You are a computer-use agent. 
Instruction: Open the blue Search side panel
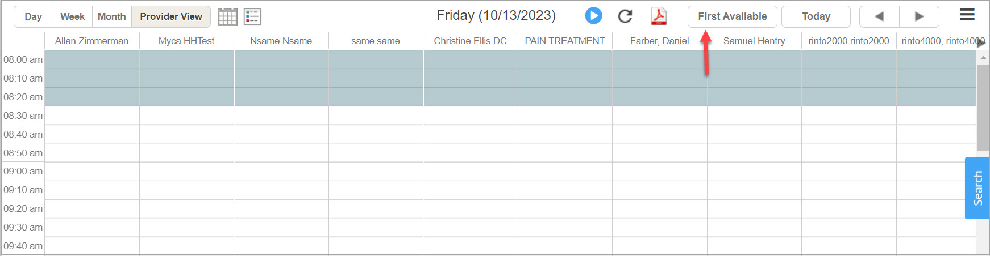click(x=977, y=188)
